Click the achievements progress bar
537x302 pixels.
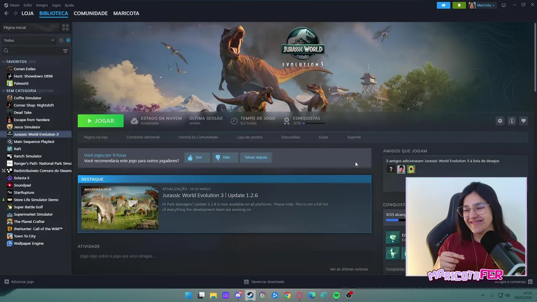pos(313,123)
